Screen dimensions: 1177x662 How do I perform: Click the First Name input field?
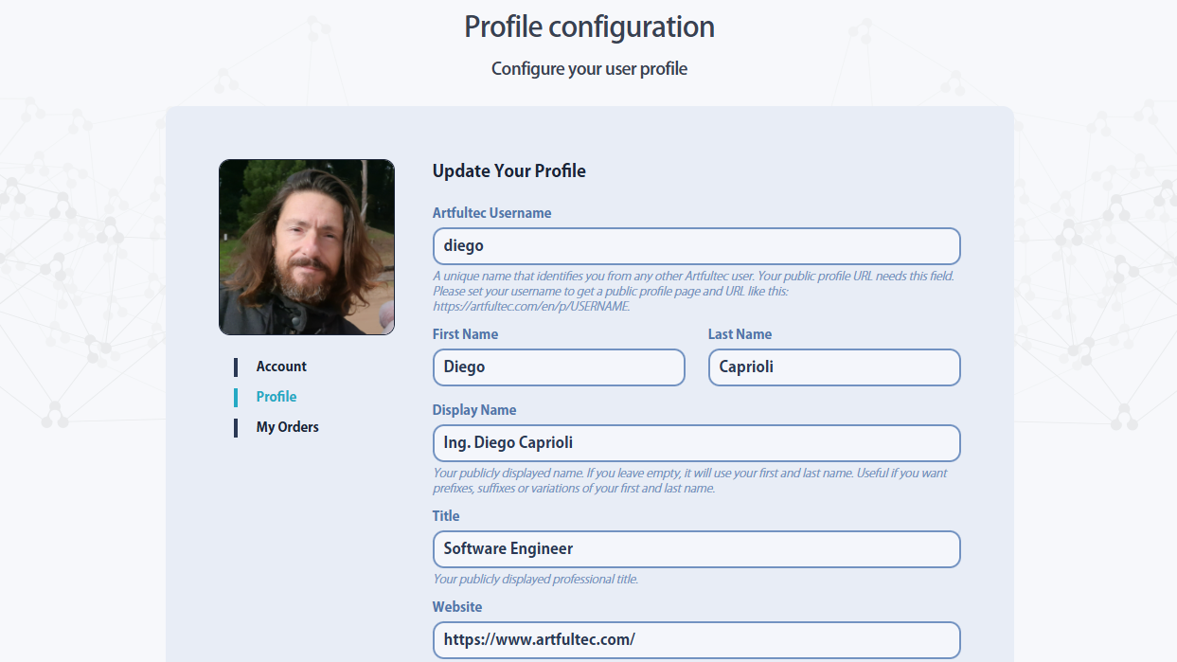tap(558, 367)
